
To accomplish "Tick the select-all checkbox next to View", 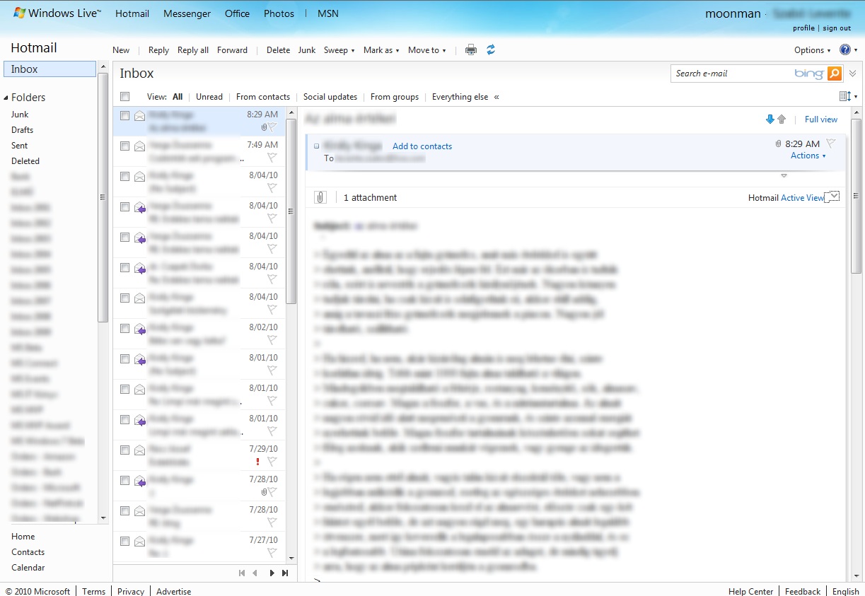I will (125, 97).
